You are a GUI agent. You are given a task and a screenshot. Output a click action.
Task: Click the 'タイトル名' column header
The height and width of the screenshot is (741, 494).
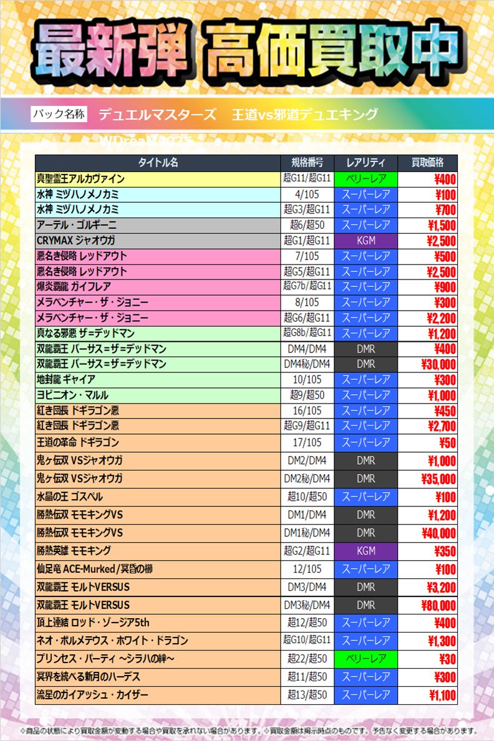coord(158,163)
